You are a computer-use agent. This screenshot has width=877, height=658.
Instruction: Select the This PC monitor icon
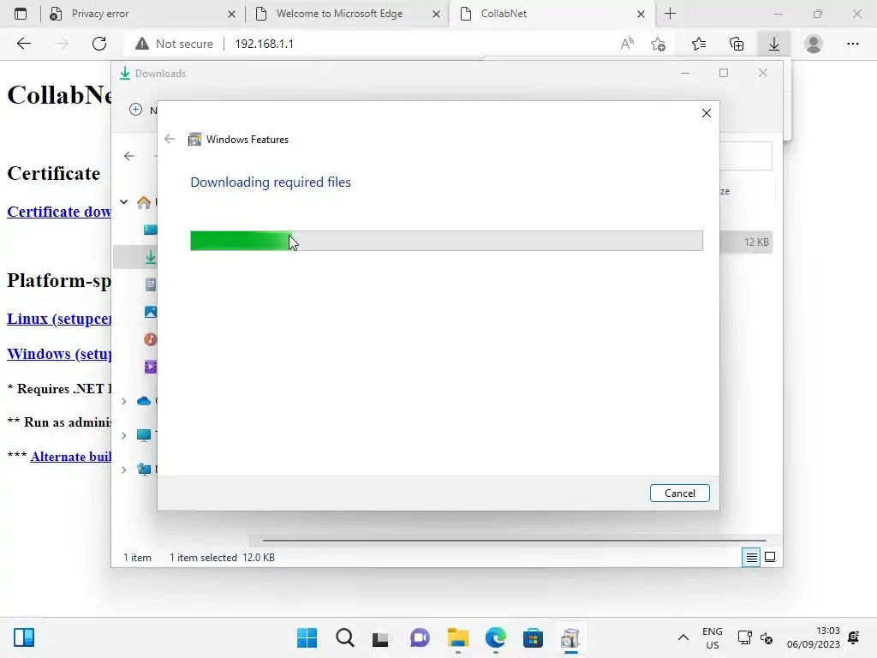(144, 435)
